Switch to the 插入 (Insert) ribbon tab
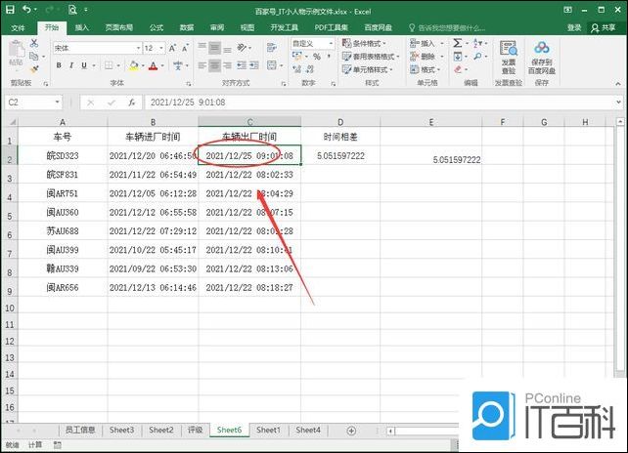 click(x=82, y=27)
